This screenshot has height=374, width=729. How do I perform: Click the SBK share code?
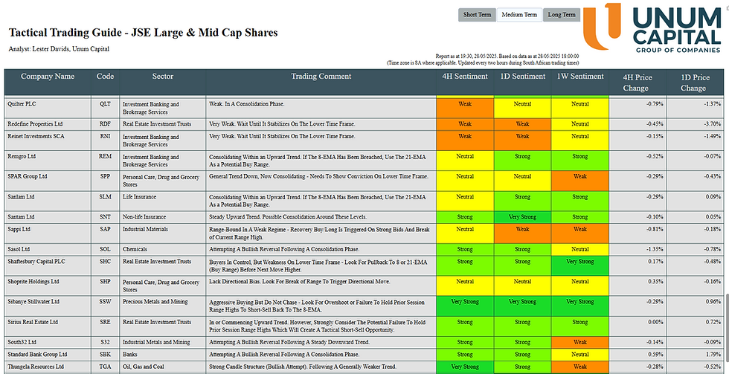tap(105, 355)
